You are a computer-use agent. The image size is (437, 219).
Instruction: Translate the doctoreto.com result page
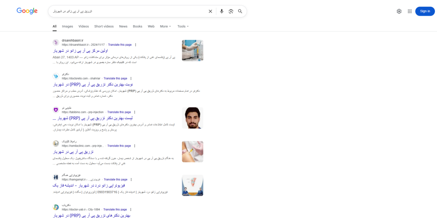115,78
